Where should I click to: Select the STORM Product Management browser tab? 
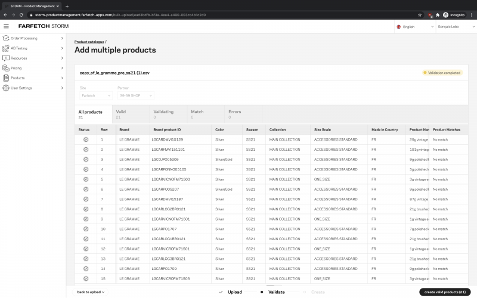pyautogui.click(x=32, y=6)
